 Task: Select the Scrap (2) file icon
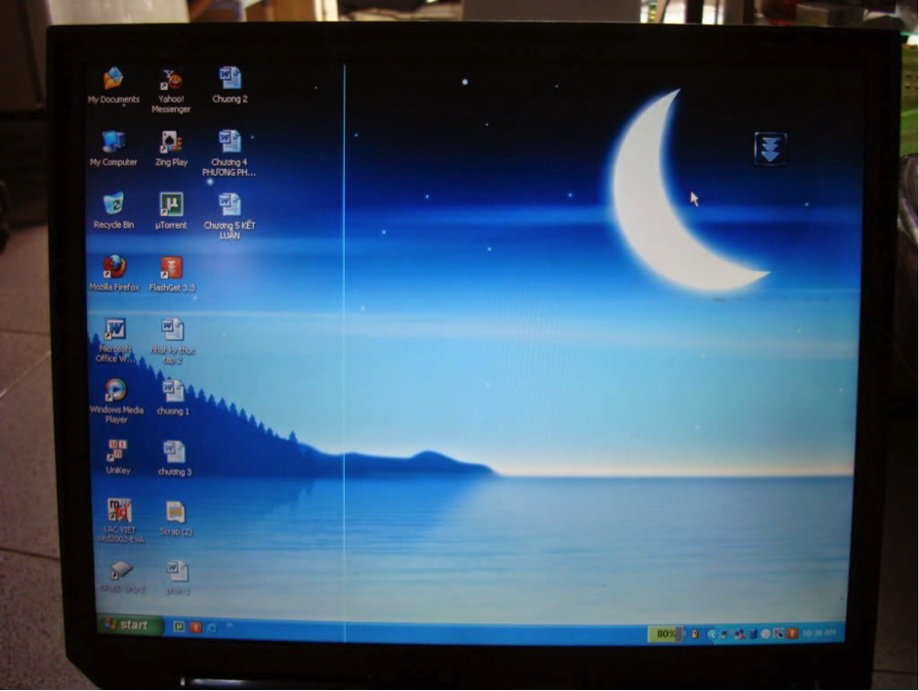click(175, 512)
